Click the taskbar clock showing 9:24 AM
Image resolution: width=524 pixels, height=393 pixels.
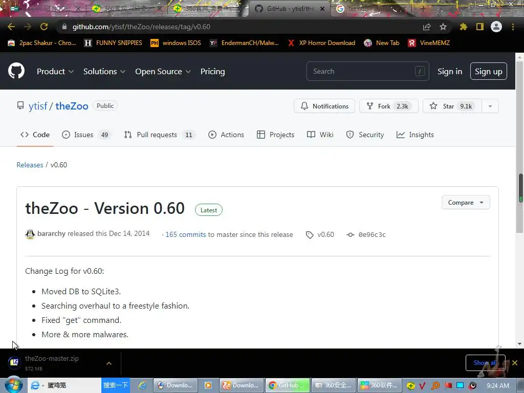[x=497, y=386]
